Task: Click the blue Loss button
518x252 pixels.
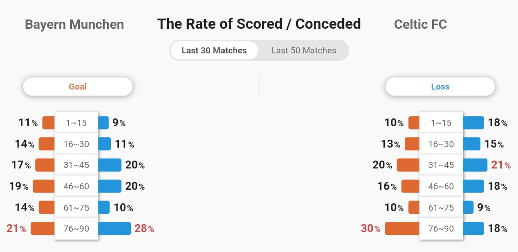Action: [440, 86]
